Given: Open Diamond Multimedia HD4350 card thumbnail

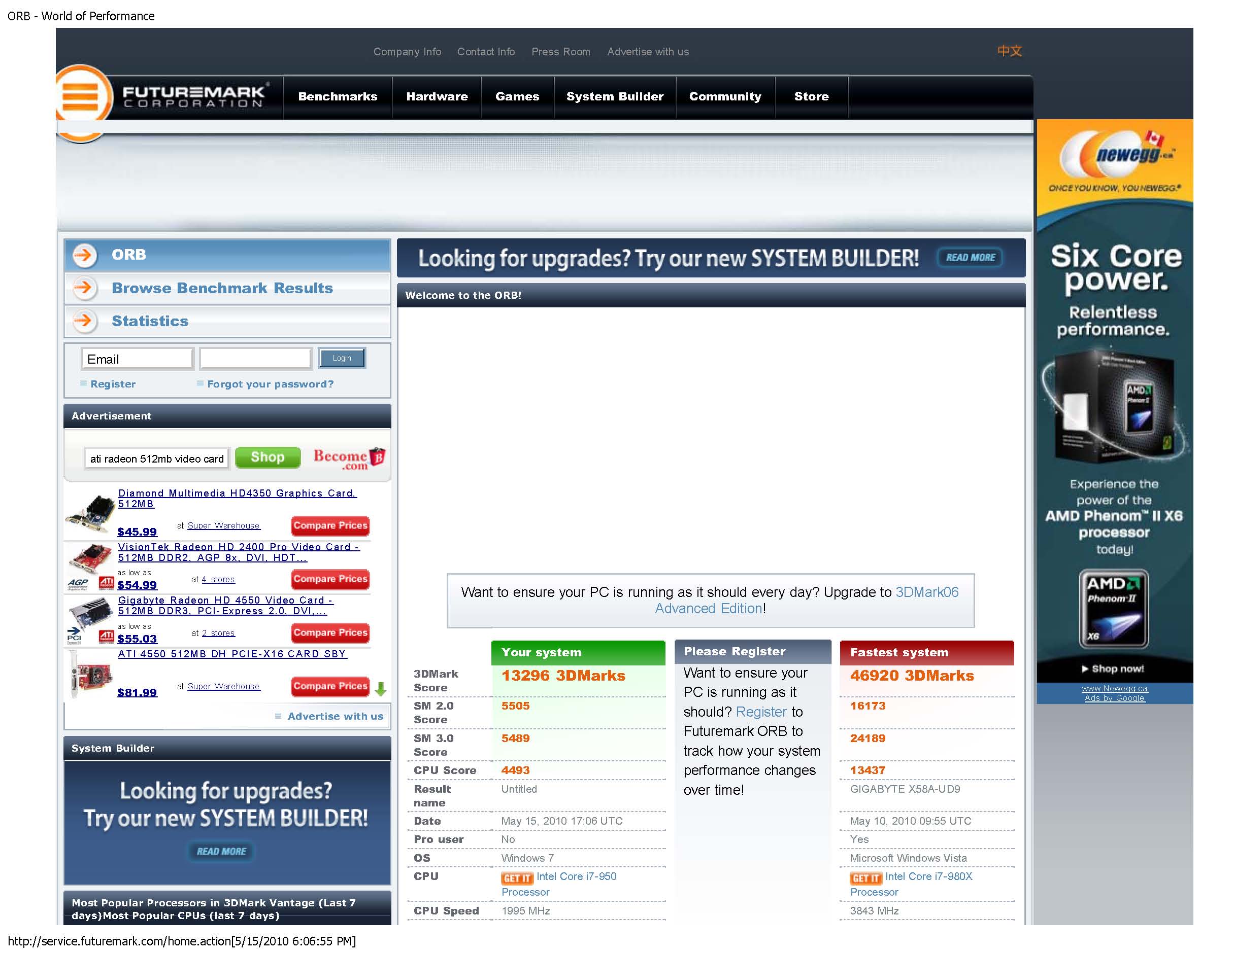Looking at the screenshot, I should coord(90,513).
